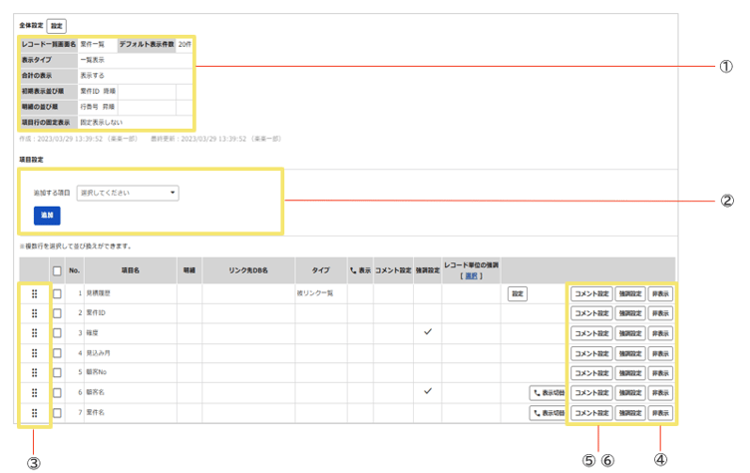Open コメント設定 for row 1 見積履歴

click(591, 294)
